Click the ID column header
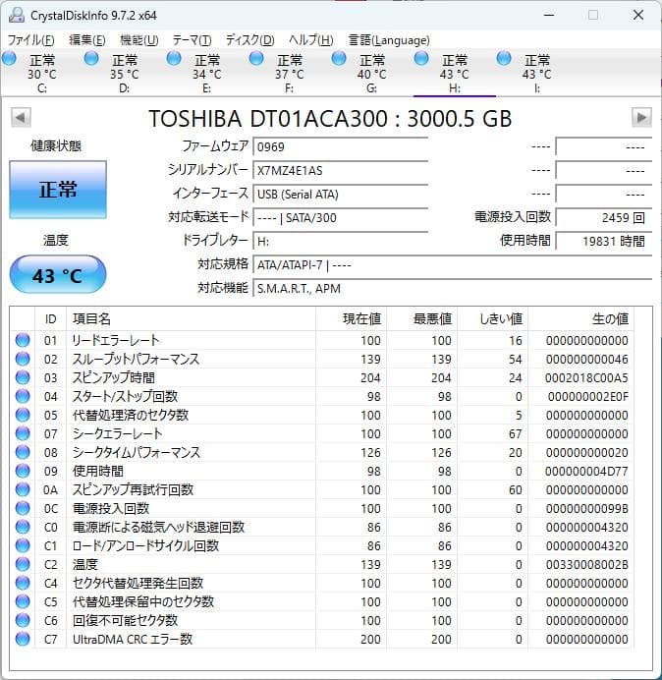Viewport: 662px width, 680px height. pyautogui.click(x=50, y=319)
